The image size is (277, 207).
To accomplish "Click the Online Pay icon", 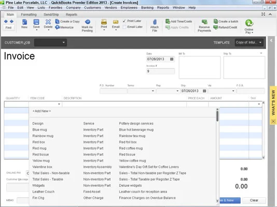I will click(249, 23).
